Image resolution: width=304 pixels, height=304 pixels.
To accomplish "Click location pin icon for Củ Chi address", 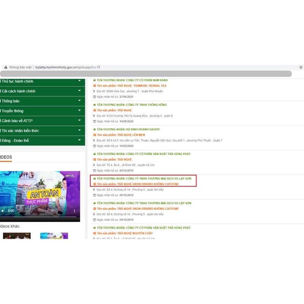I will 94,165.
